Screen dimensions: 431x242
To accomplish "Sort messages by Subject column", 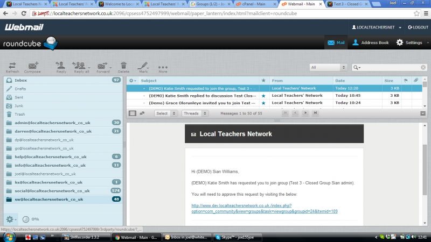I will click(x=149, y=80).
